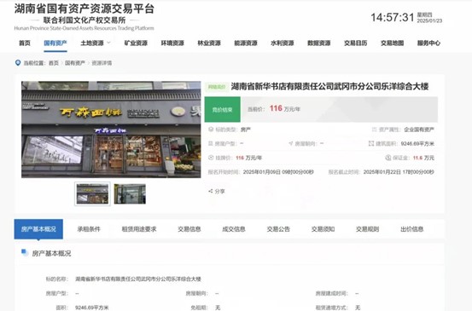The width and height of the screenshot is (472, 311).
Task: Select the second property thumbnail
Action: [130, 193]
